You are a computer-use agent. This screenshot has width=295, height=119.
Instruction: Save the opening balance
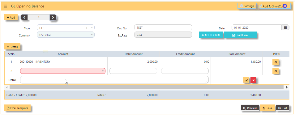(x=267, y=108)
